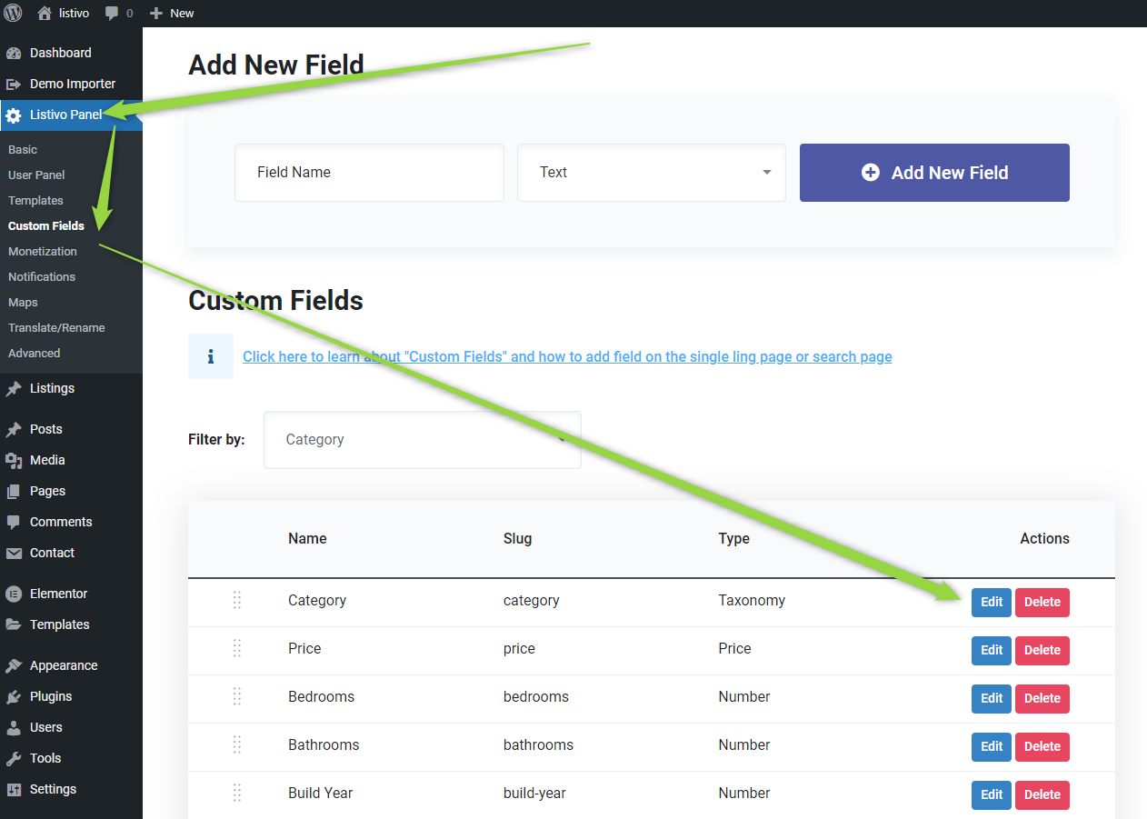Delete the Bathrooms field
The image size is (1147, 819).
point(1042,746)
